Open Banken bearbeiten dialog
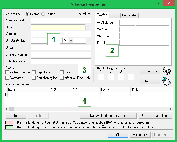This screenshot has height=142, width=177. 155,115
